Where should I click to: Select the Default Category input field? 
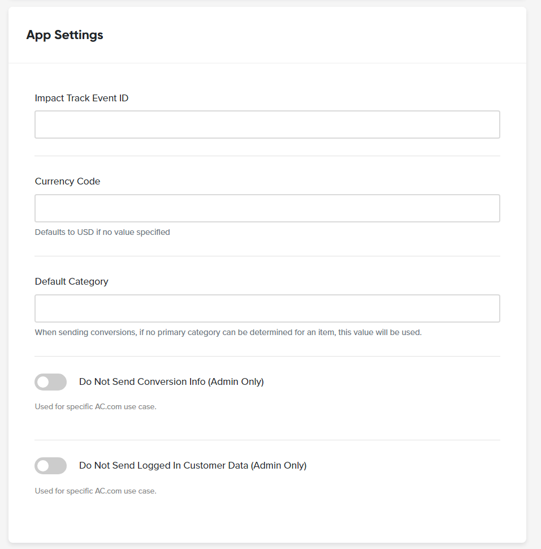coord(267,308)
